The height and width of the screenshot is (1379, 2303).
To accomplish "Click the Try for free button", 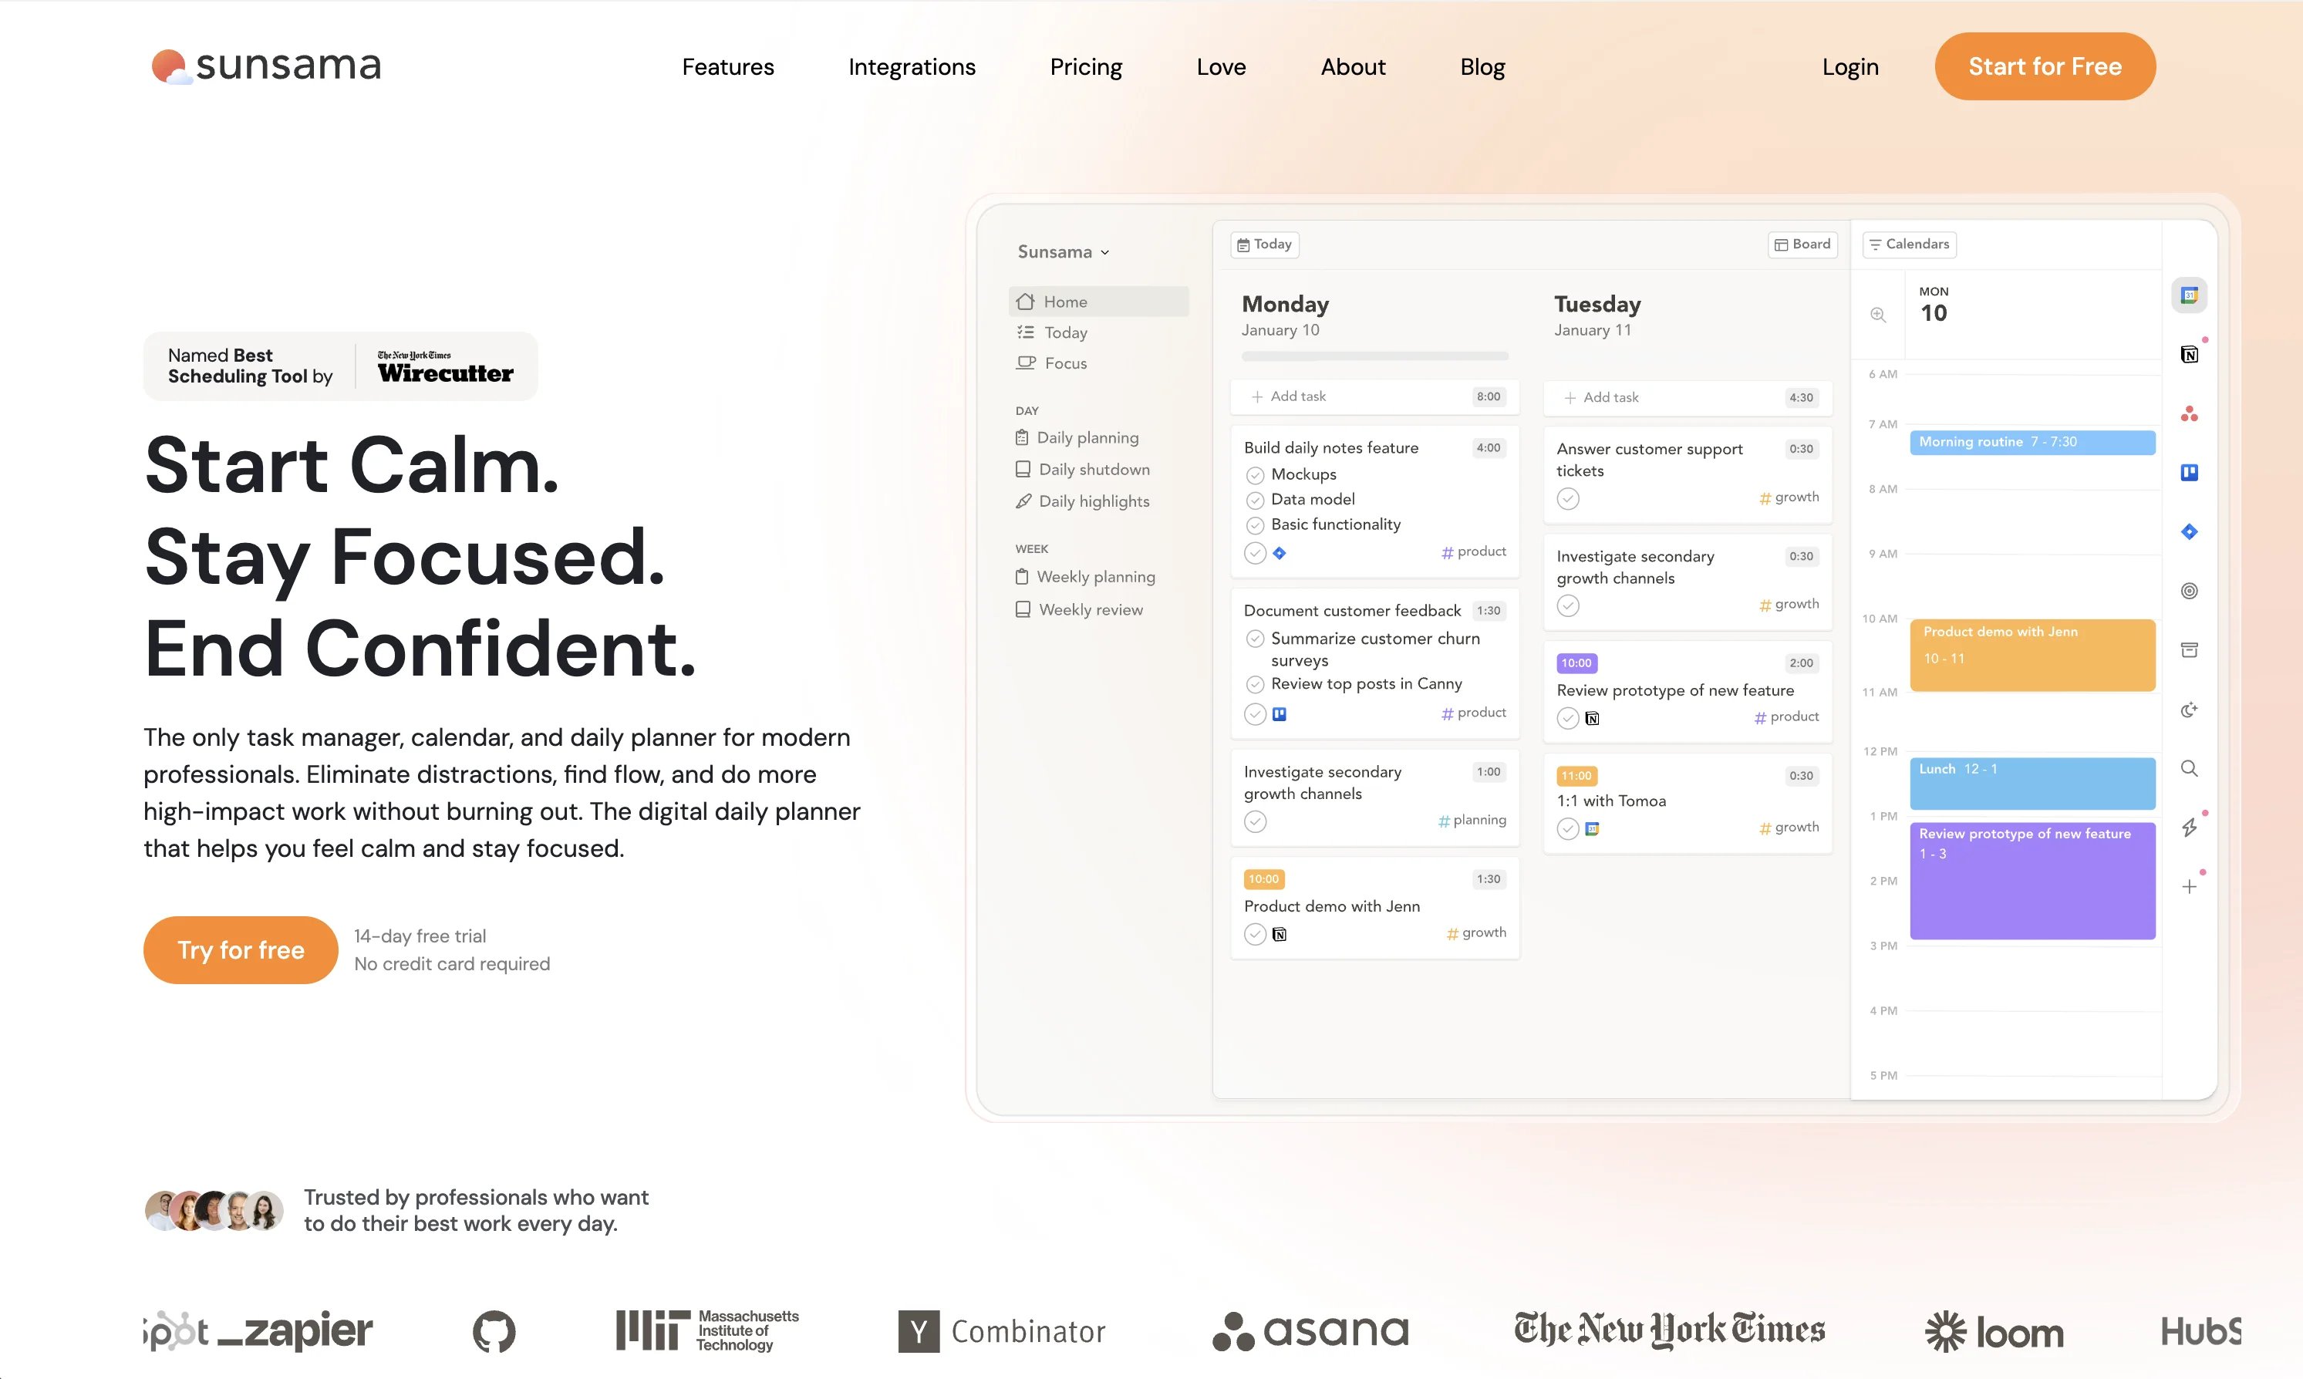I will point(241,949).
